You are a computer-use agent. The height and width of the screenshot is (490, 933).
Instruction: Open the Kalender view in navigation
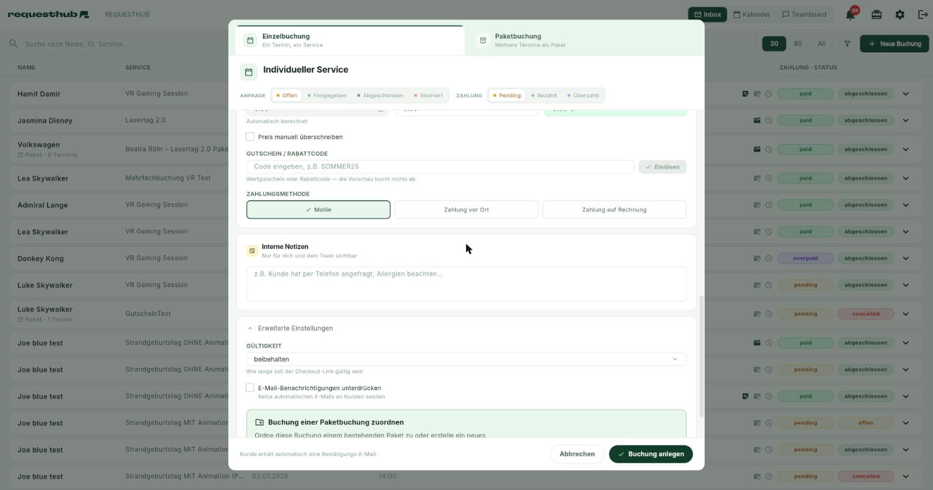pyautogui.click(x=751, y=14)
